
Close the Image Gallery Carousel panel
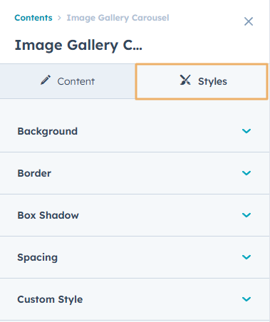249,21
